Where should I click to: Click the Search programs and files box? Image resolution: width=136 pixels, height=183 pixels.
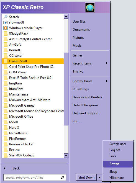pos(35,177)
